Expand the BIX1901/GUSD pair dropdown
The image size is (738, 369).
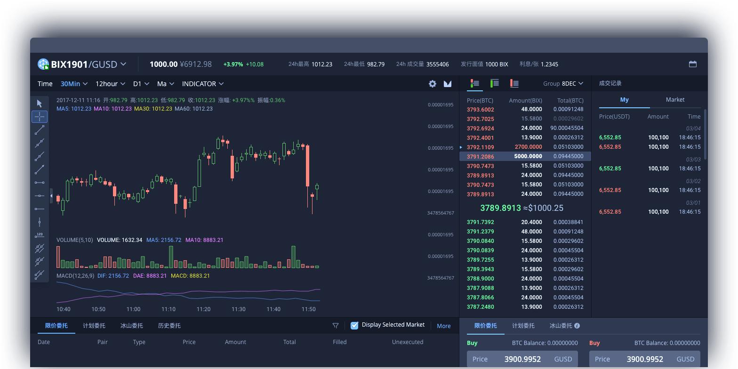pos(123,64)
